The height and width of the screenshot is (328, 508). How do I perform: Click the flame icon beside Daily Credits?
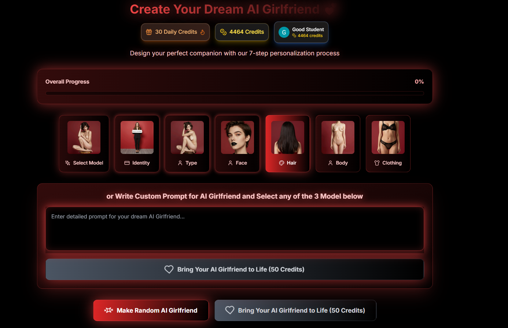pyautogui.click(x=203, y=32)
